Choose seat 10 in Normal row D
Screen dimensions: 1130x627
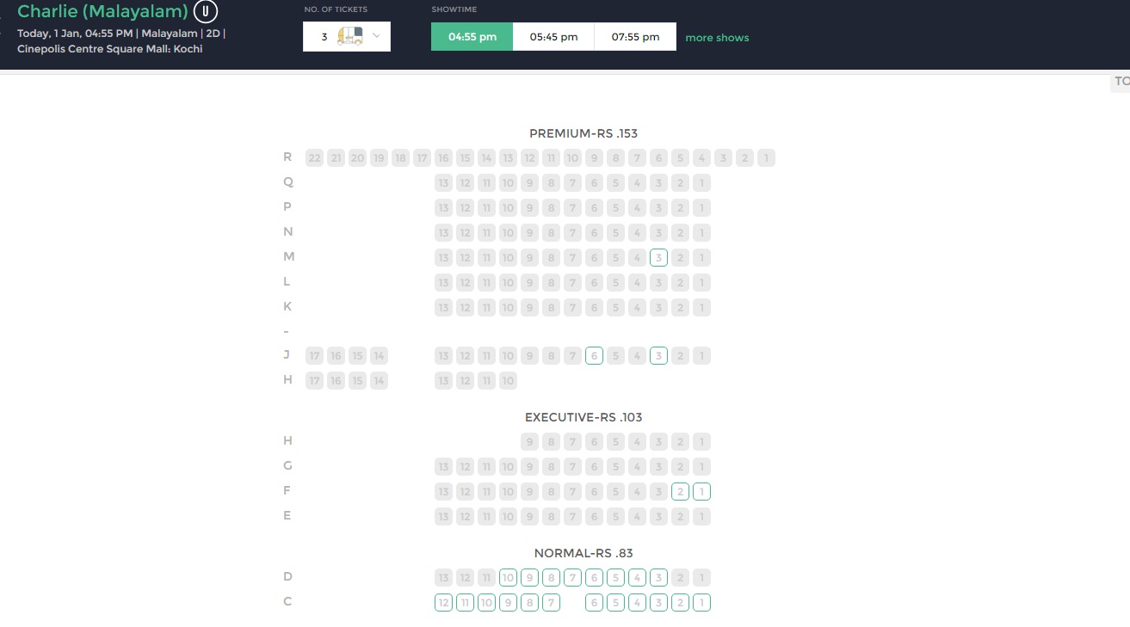coord(508,578)
